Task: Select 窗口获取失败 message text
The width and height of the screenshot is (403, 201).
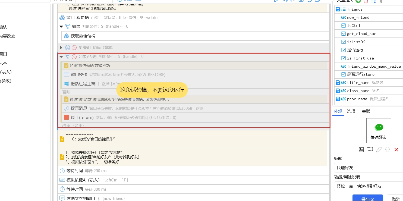Action: point(146,108)
